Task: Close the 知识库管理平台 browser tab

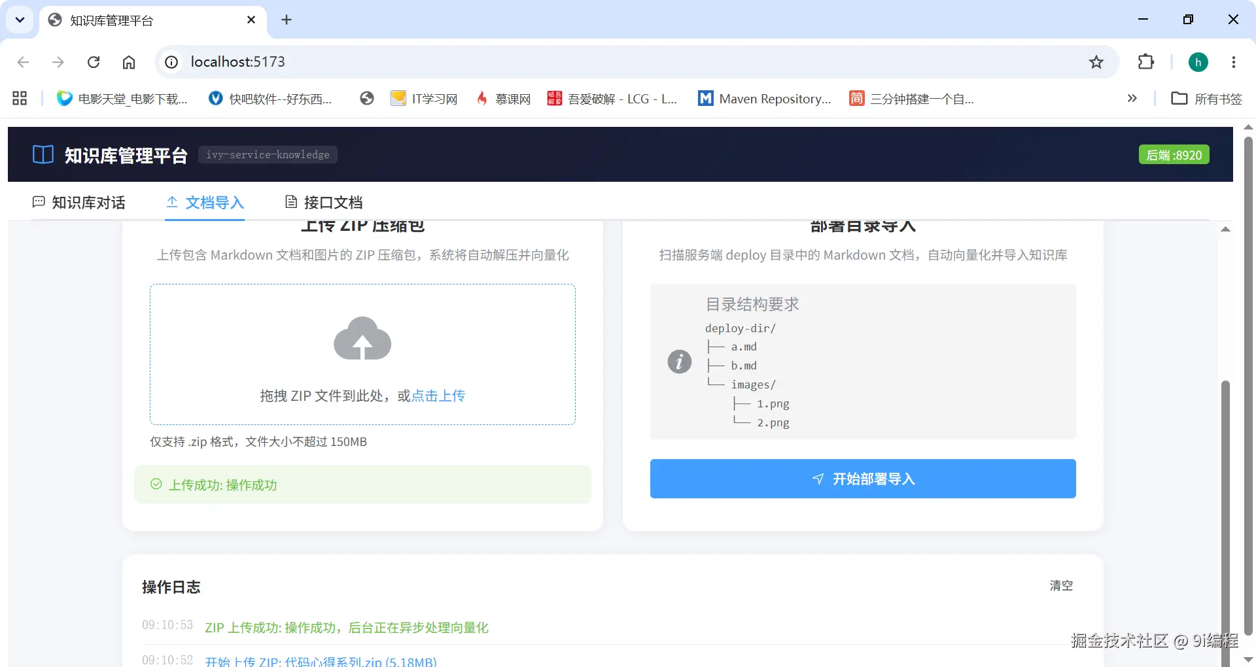Action: (x=251, y=20)
